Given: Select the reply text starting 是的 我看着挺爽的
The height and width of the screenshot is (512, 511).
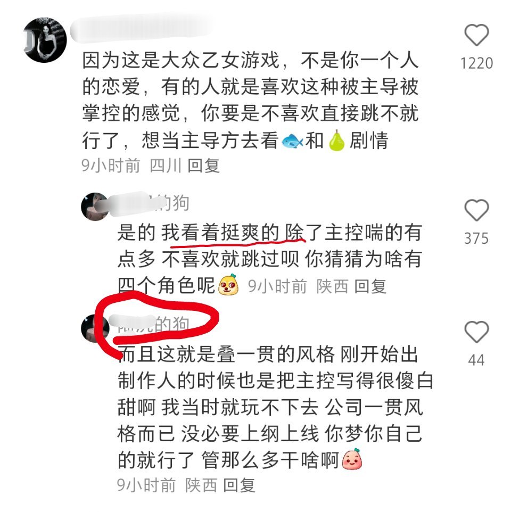Looking at the screenshot, I should click(x=269, y=258).
